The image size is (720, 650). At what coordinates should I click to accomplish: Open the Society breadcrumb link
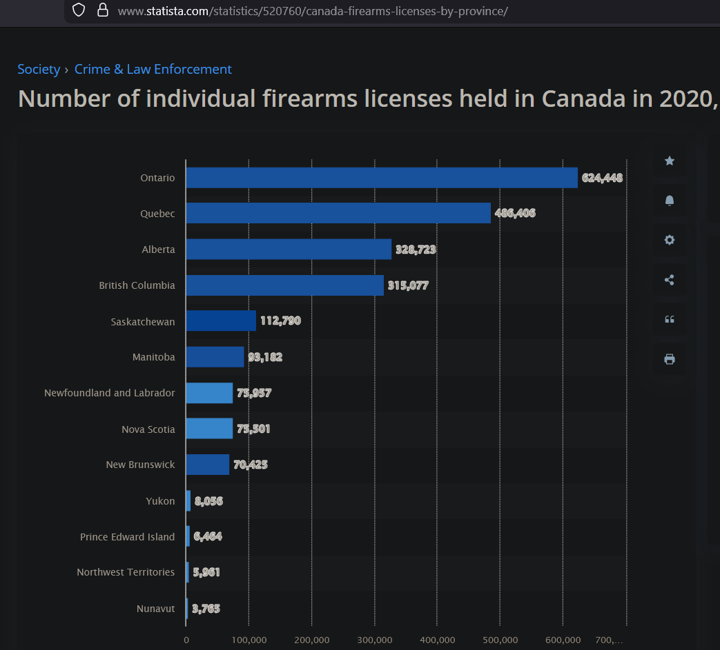coord(39,69)
